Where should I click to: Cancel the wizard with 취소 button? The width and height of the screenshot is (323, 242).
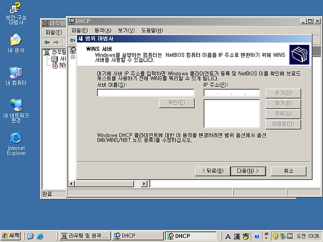point(288,171)
